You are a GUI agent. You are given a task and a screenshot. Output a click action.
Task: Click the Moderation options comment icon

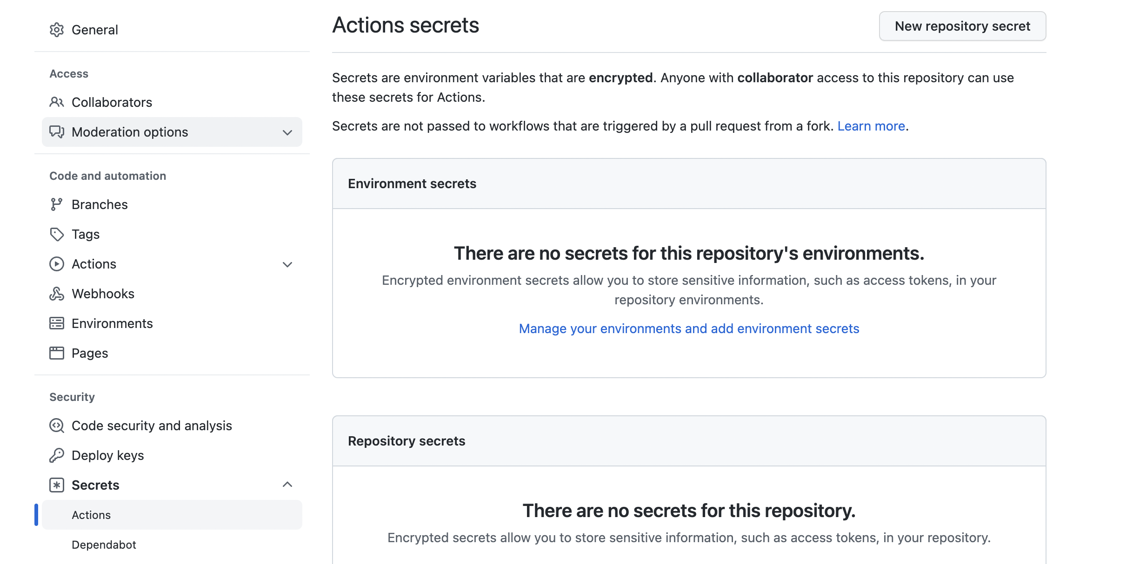coord(56,132)
